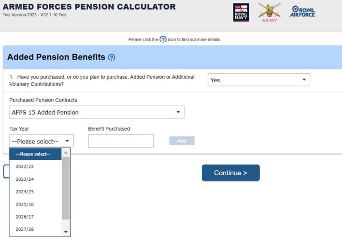Click the Add button
Screen dimensions: 342x239
pos(182,140)
